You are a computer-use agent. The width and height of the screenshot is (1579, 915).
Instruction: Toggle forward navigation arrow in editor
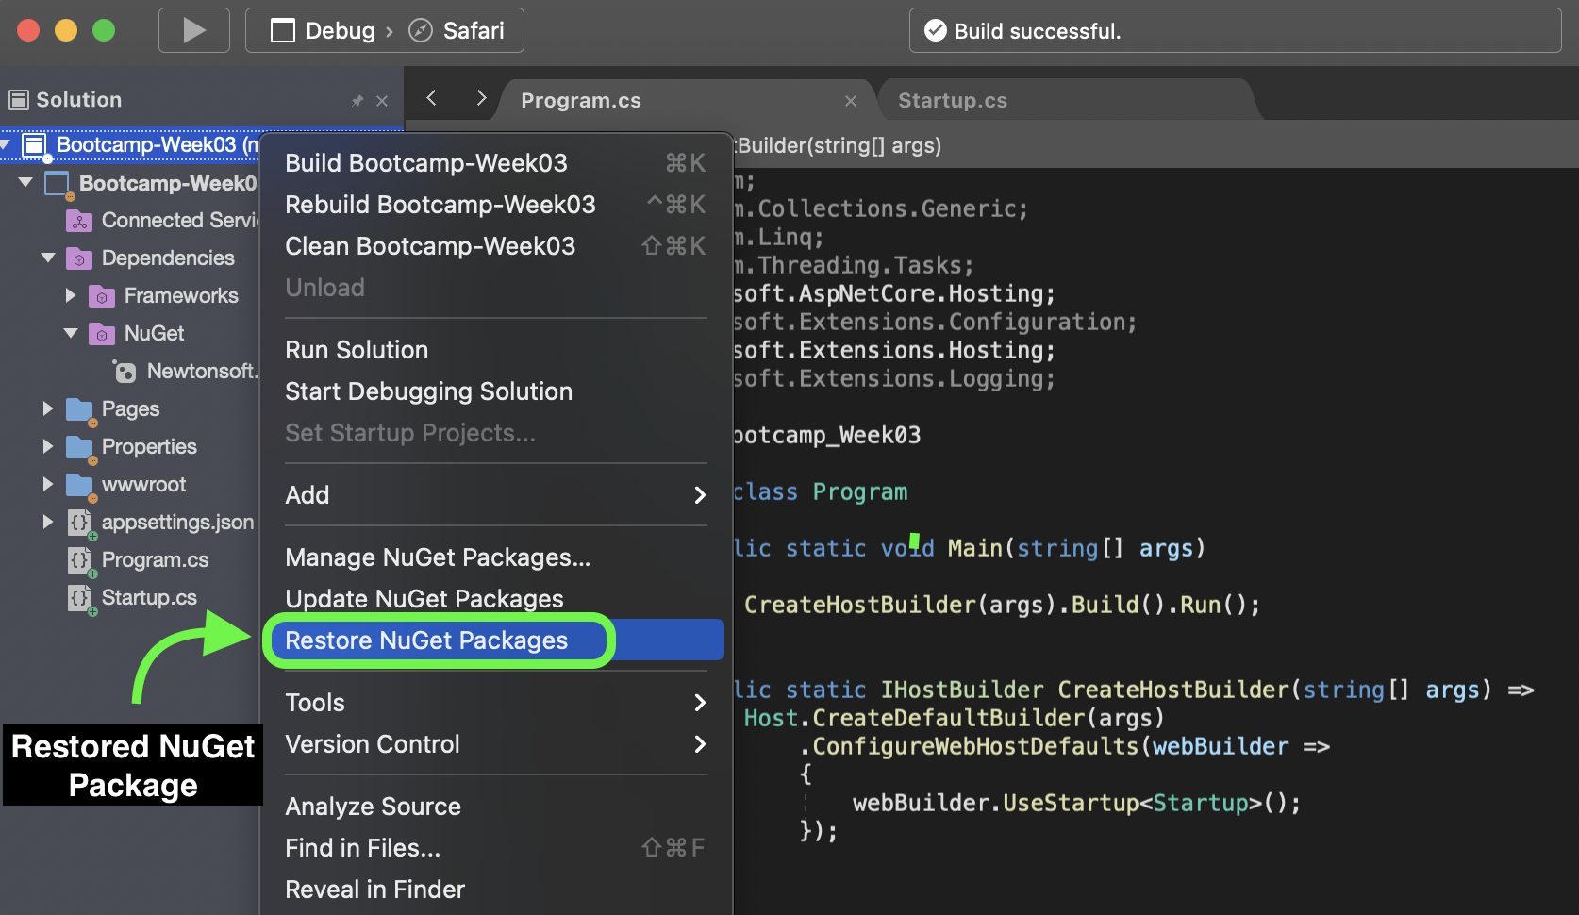click(x=481, y=98)
